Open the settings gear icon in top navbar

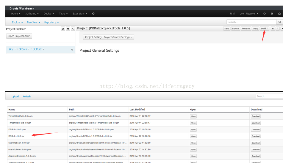click(264, 14)
